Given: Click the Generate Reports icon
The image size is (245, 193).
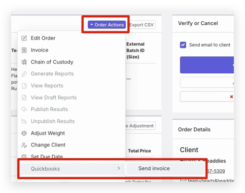Looking at the screenshot, I should [x=24, y=74].
